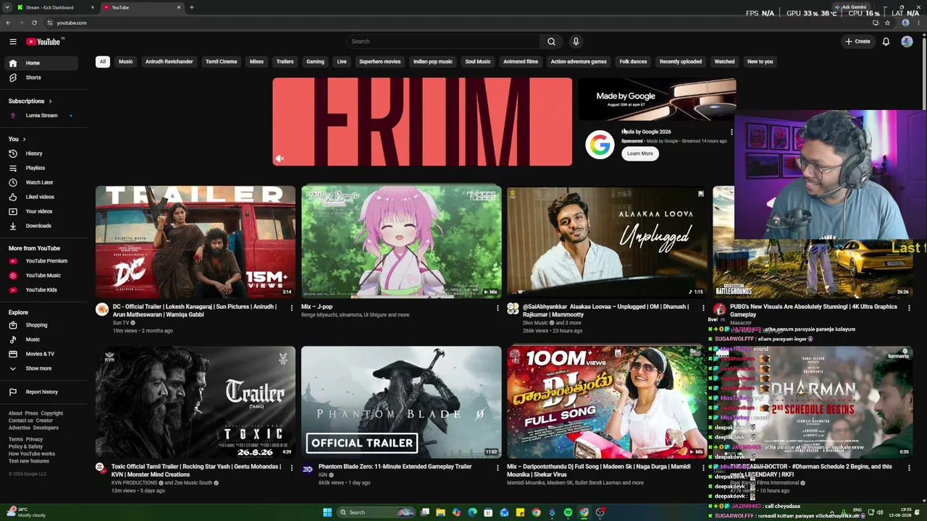
Task: Open the YouTube guide hamburger menu
Action: (13, 41)
